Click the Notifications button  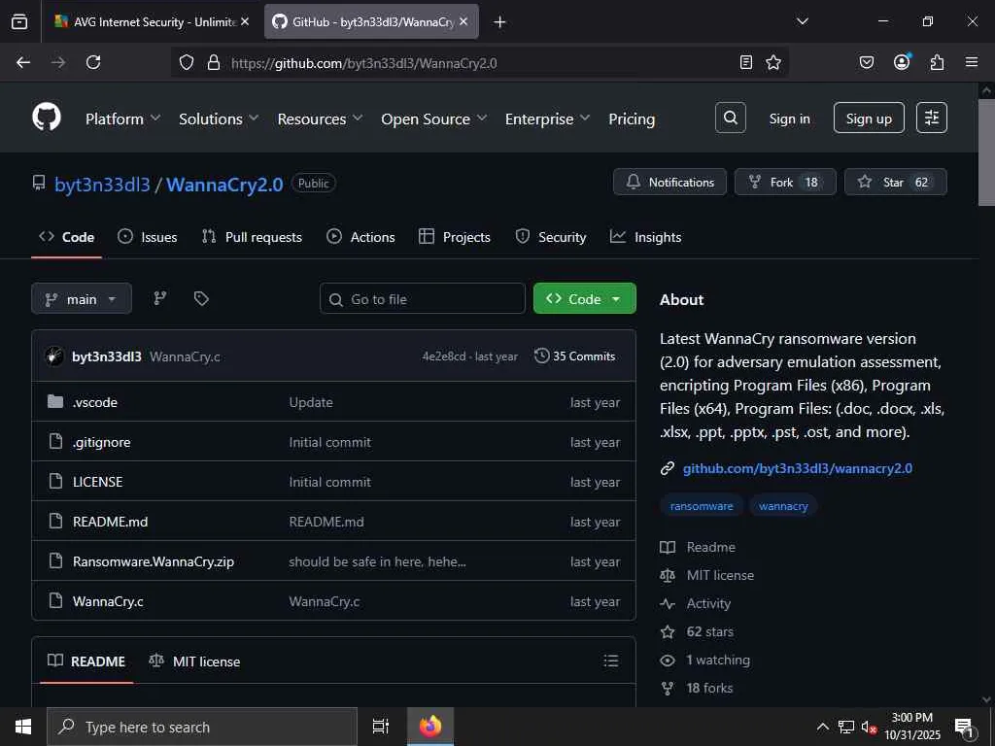(x=670, y=182)
